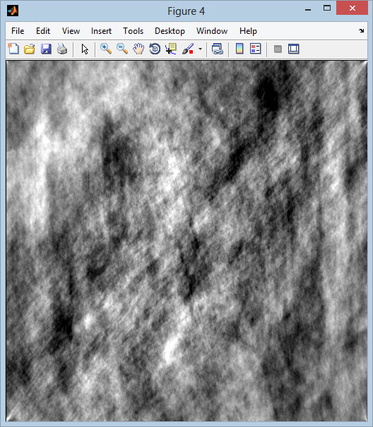This screenshot has height=427, width=373.
Task: Click the Show Plot Tools icon
Action: pos(294,49)
